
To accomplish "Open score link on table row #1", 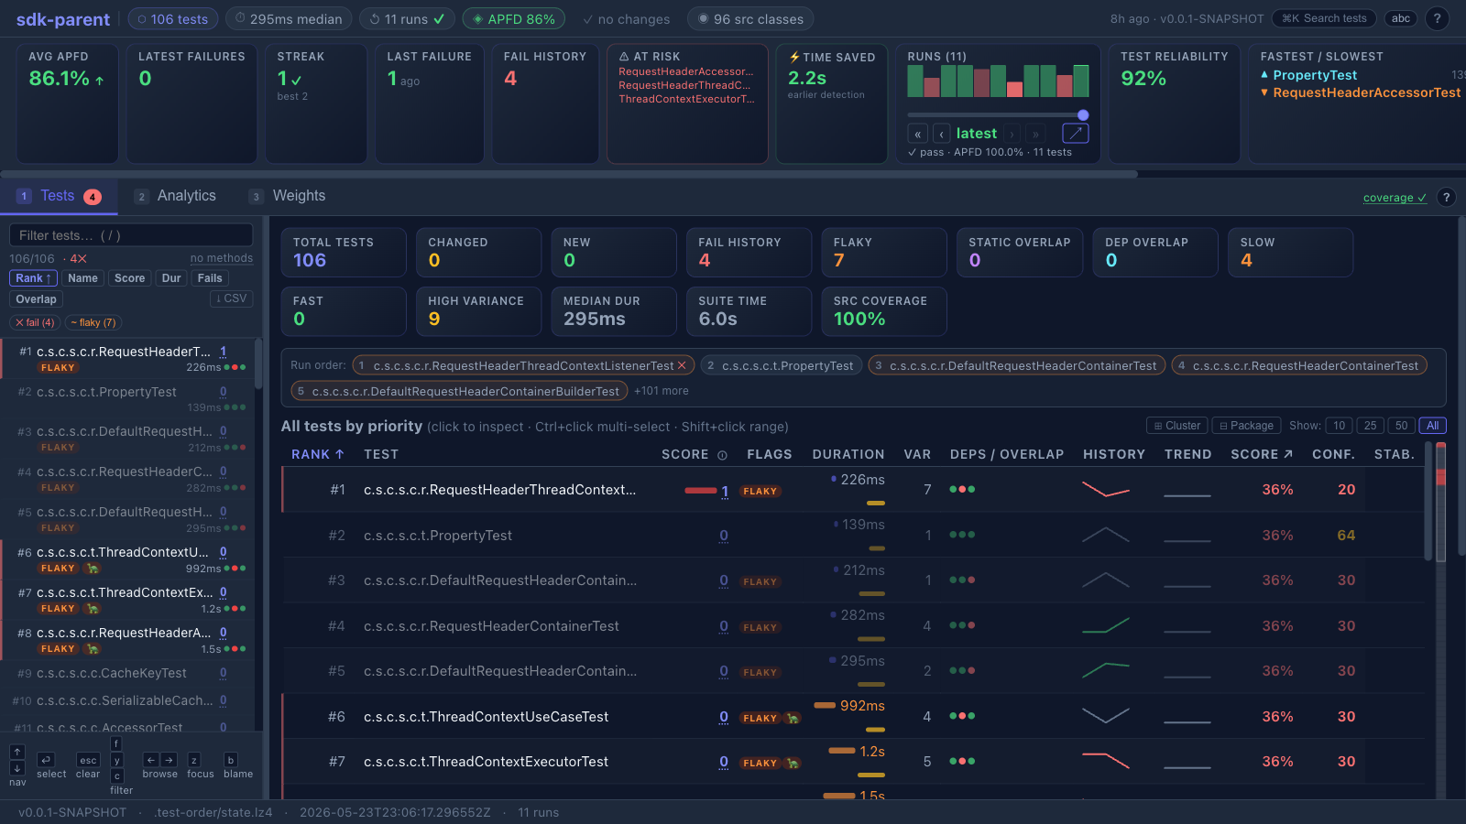I will [725, 492].
